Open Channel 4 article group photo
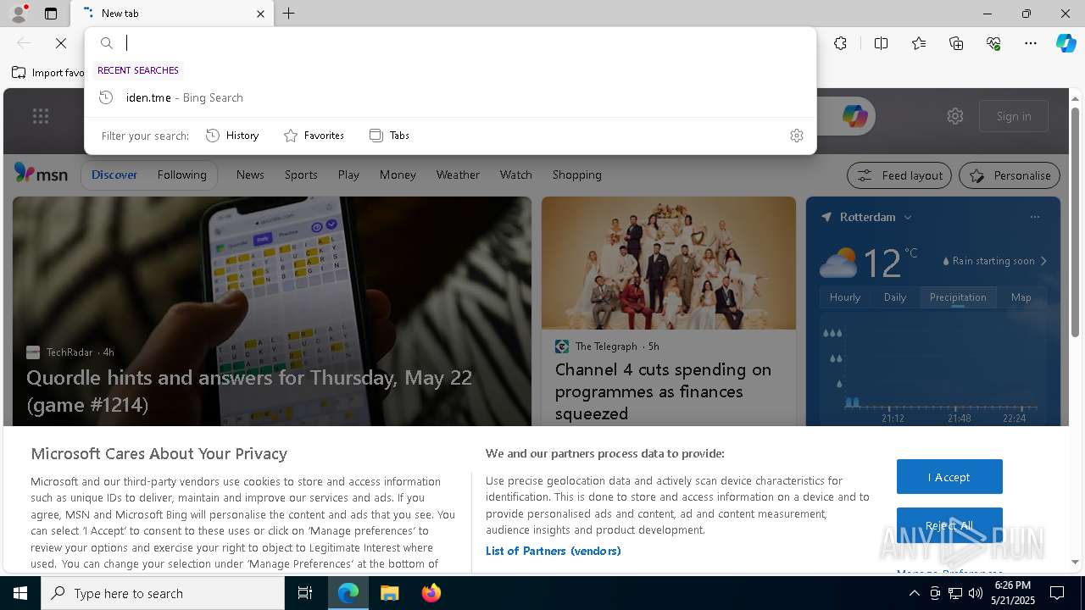The image size is (1085, 610). click(669, 263)
